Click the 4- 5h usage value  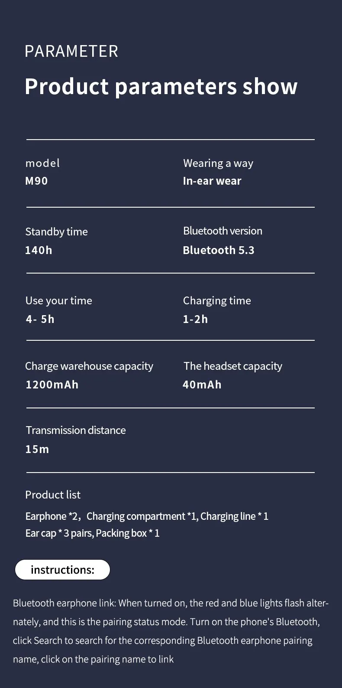(40, 320)
